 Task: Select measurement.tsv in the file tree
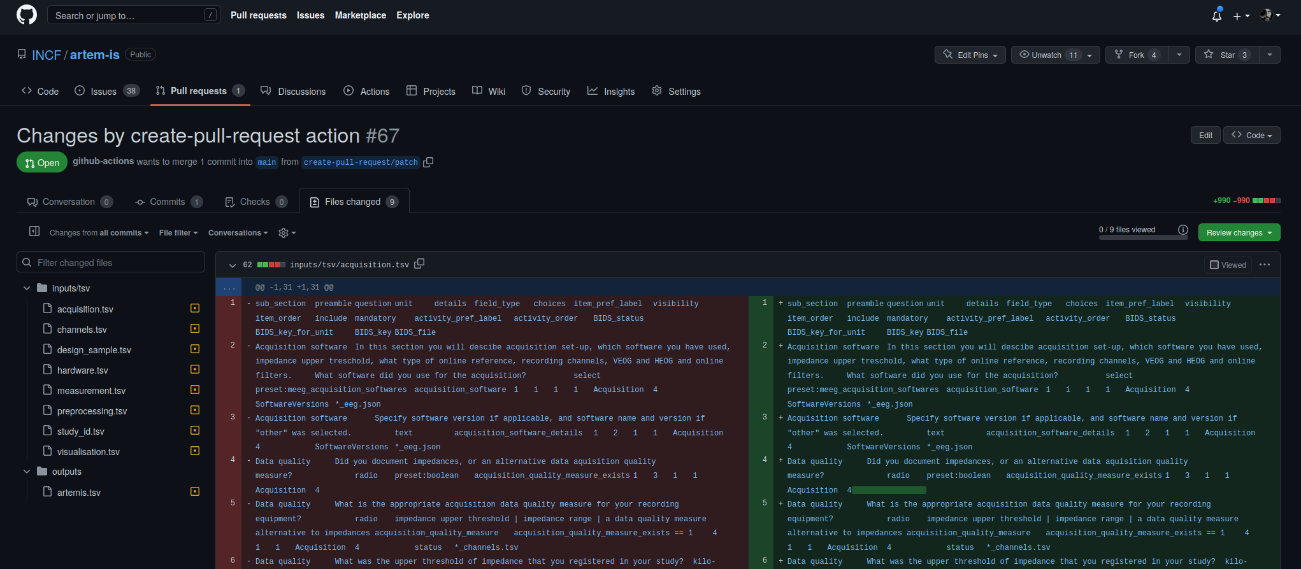pyautogui.click(x=91, y=391)
